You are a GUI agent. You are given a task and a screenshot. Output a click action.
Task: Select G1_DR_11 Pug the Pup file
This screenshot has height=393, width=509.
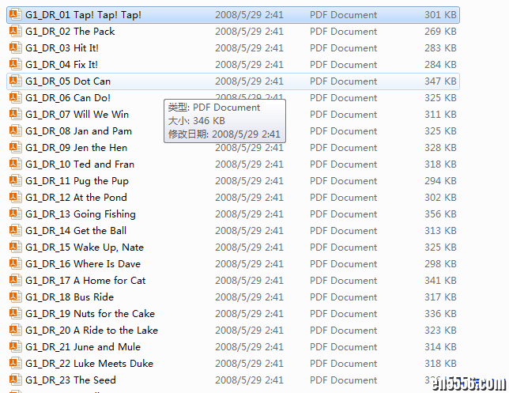[77, 181]
